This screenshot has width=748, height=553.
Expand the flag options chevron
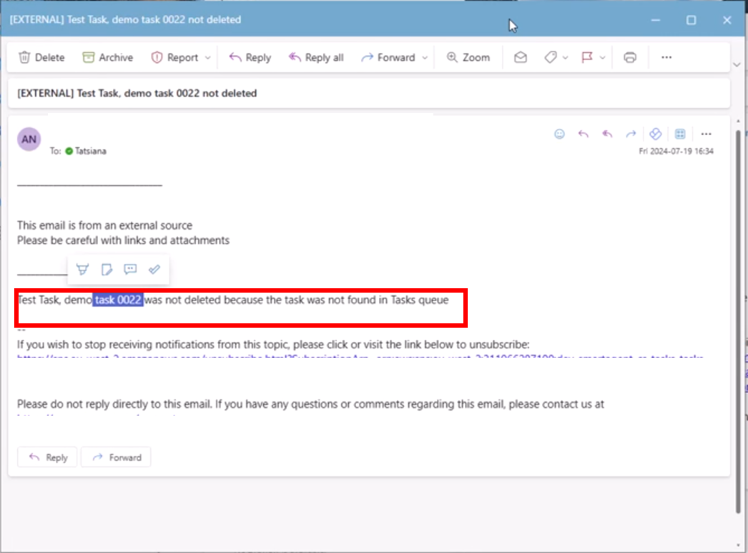pyautogui.click(x=602, y=57)
